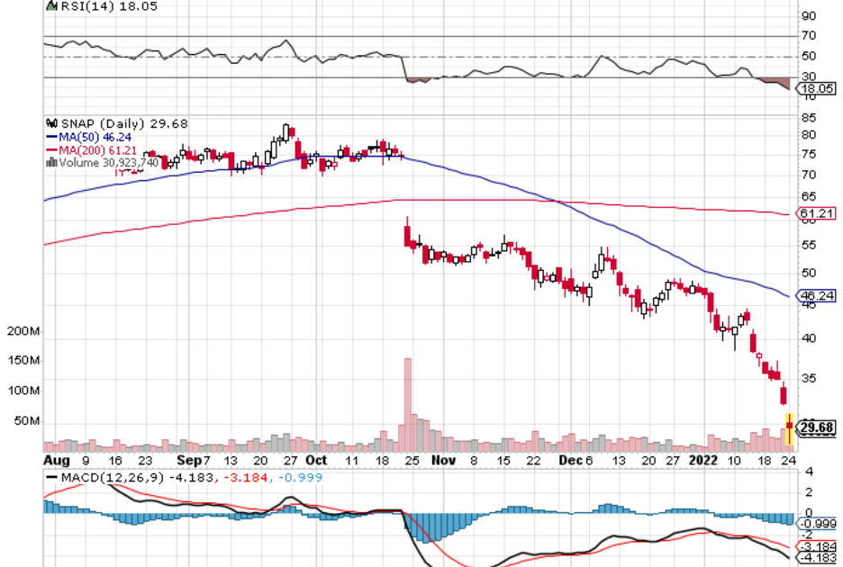
Task: Click the -0.999 MACD histogram value tag
Action: (815, 524)
